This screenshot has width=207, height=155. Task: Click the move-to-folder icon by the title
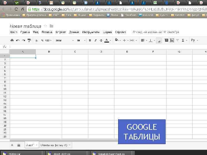tap(51, 26)
